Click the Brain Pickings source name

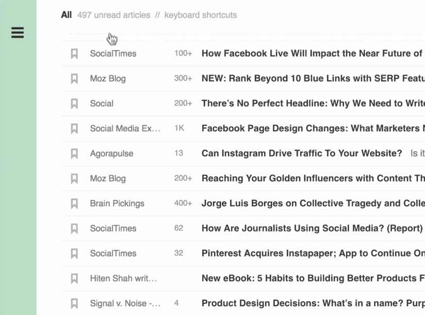pyautogui.click(x=117, y=204)
